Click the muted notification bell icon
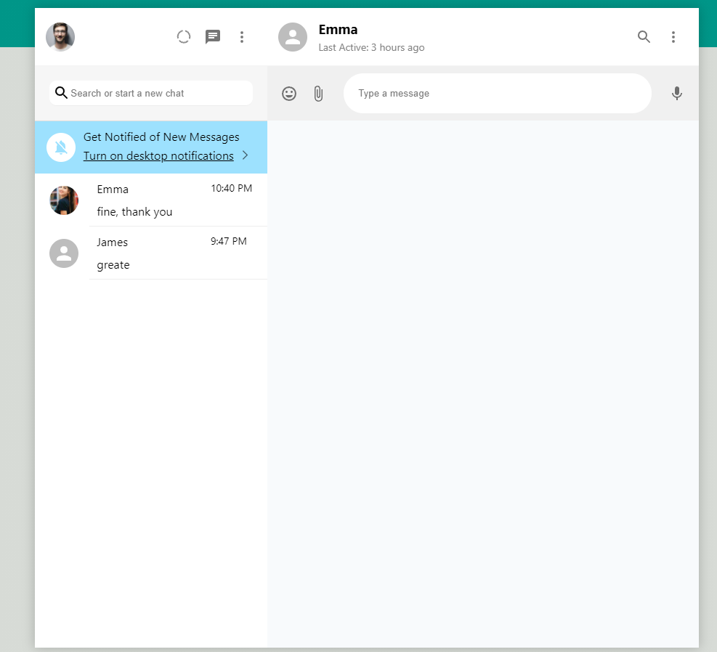This screenshot has height=652, width=717. (60, 147)
